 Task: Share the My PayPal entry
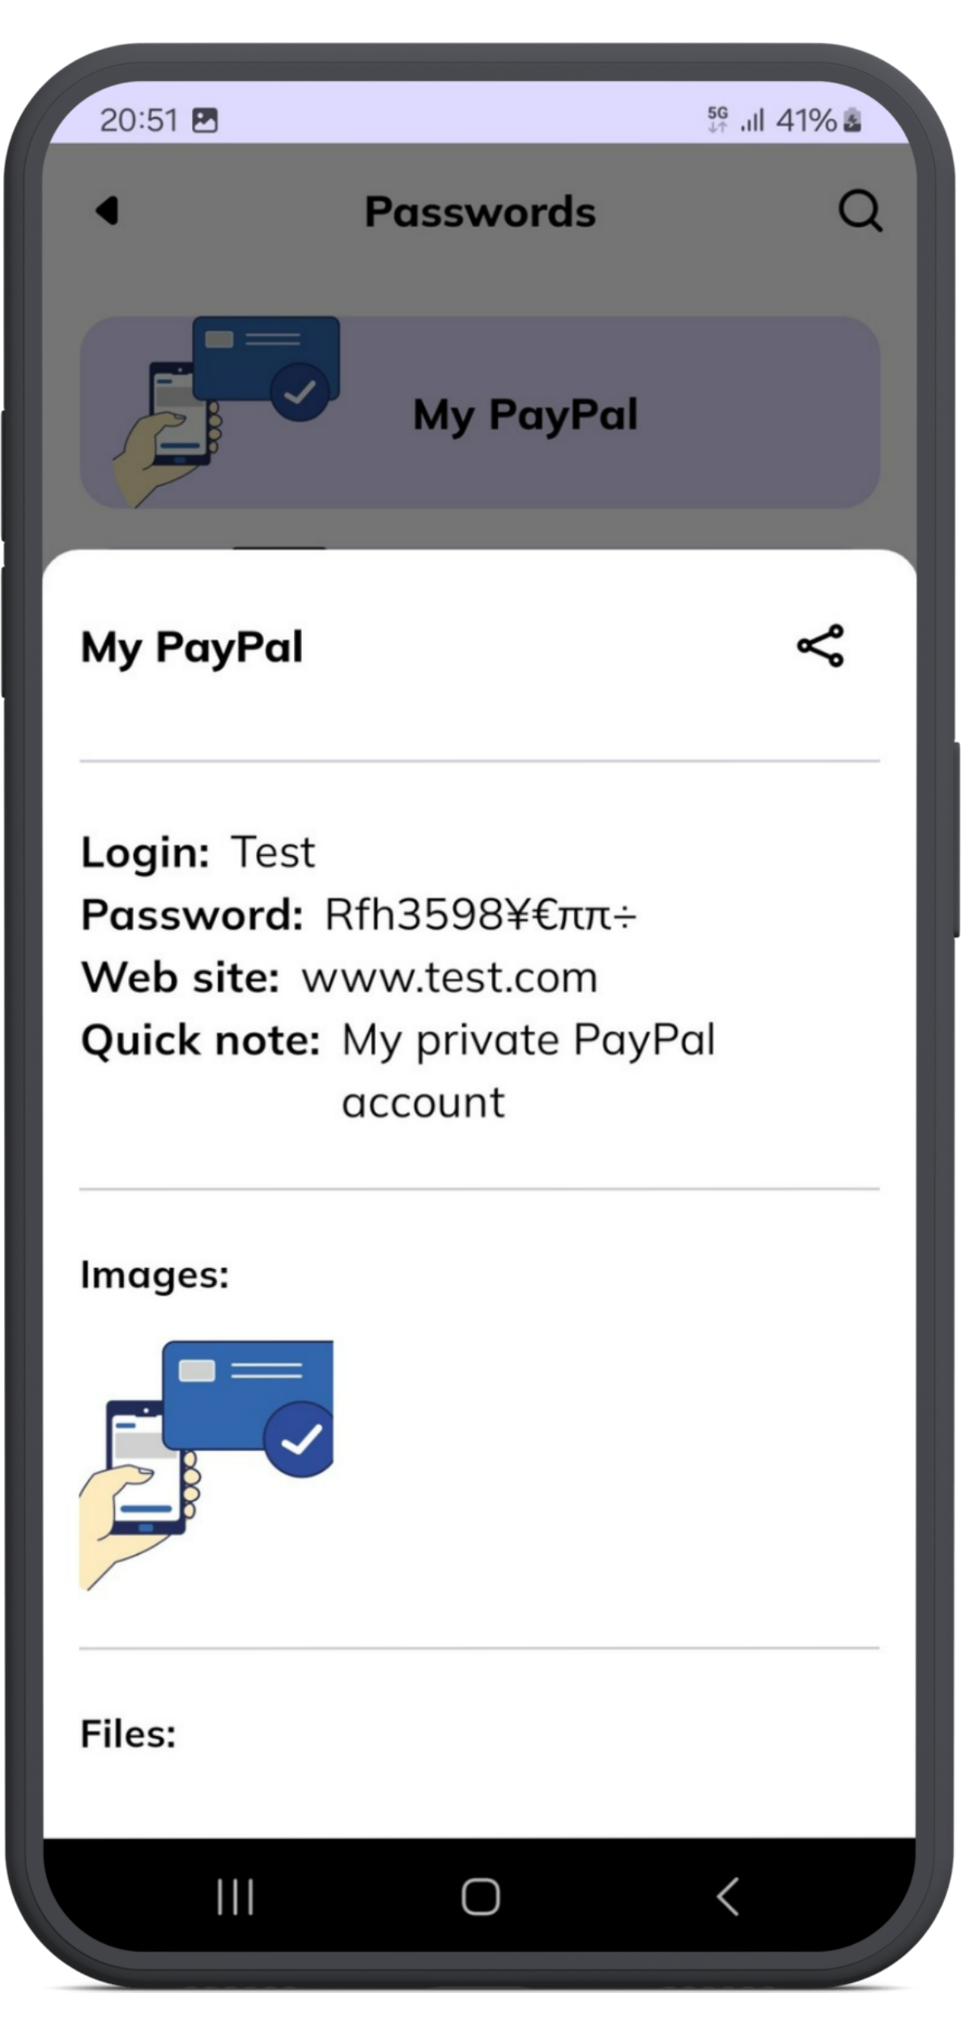click(x=820, y=646)
